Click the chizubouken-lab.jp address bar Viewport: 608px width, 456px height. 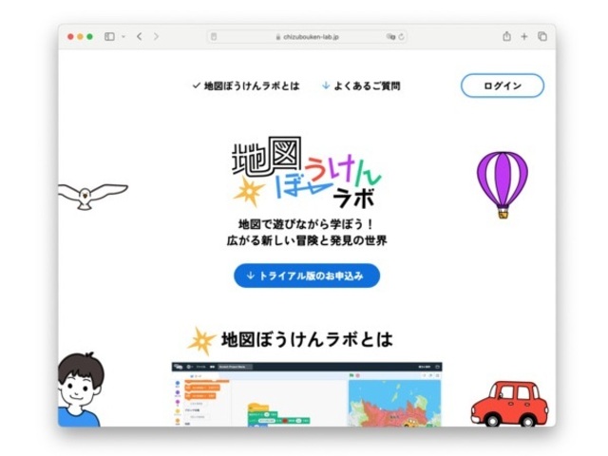click(307, 37)
